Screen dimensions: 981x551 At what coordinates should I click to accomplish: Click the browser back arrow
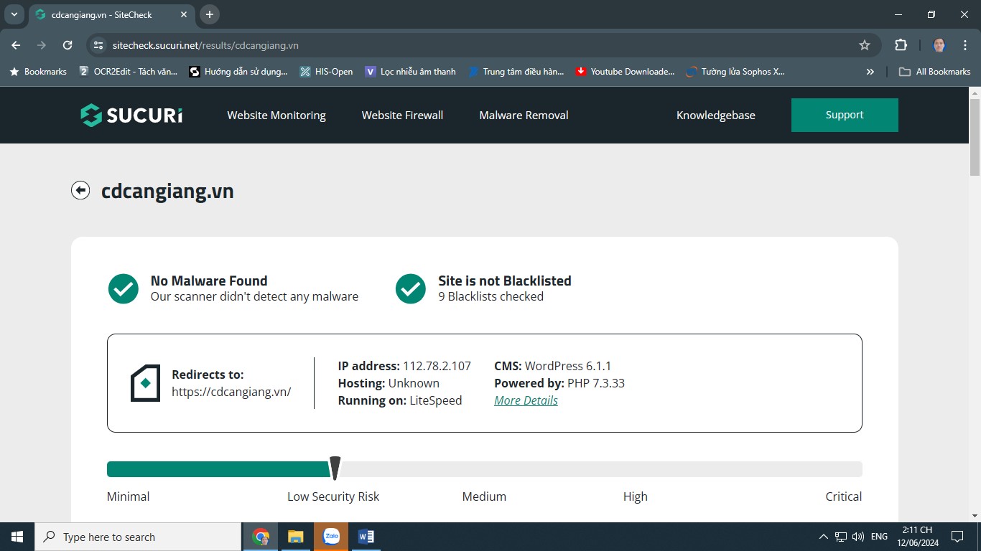16,45
